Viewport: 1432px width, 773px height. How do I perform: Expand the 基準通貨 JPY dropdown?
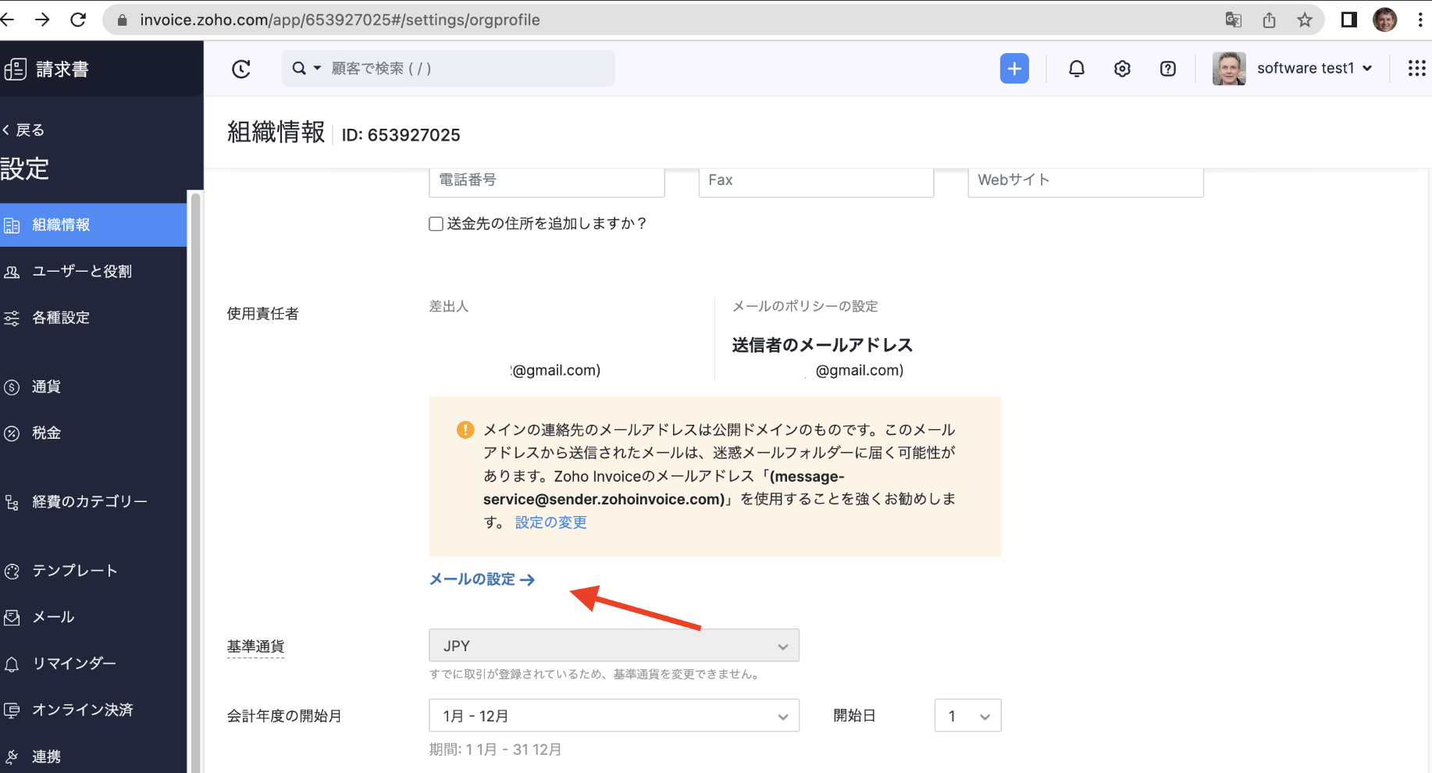click(614, 646)
